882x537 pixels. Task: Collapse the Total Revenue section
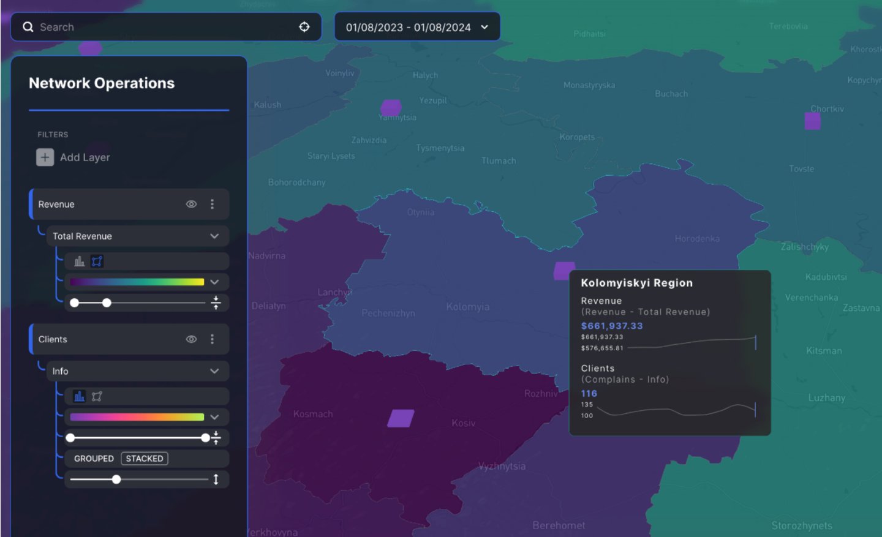click(x=214, y=236)
